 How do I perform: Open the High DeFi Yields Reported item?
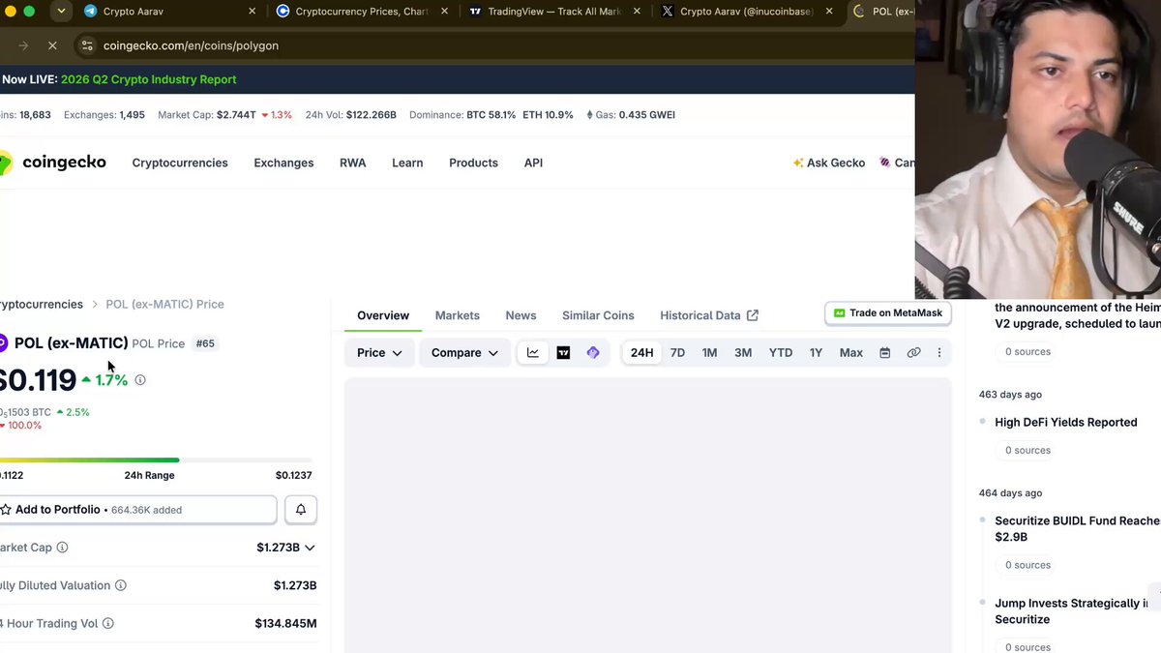[1065, 422]
